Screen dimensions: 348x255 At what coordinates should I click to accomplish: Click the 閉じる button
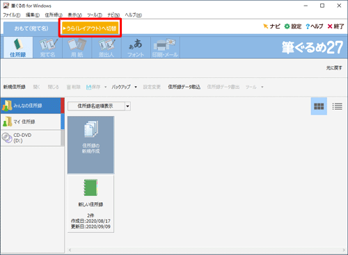pyautogui.click(x=54, y=87)
